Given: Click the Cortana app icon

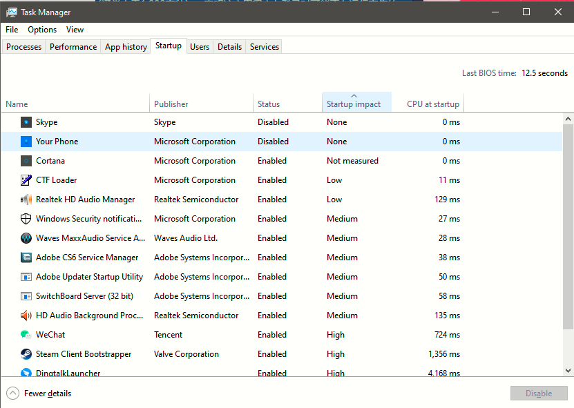Looking at the screenshot, I should [x=26, y=161].
